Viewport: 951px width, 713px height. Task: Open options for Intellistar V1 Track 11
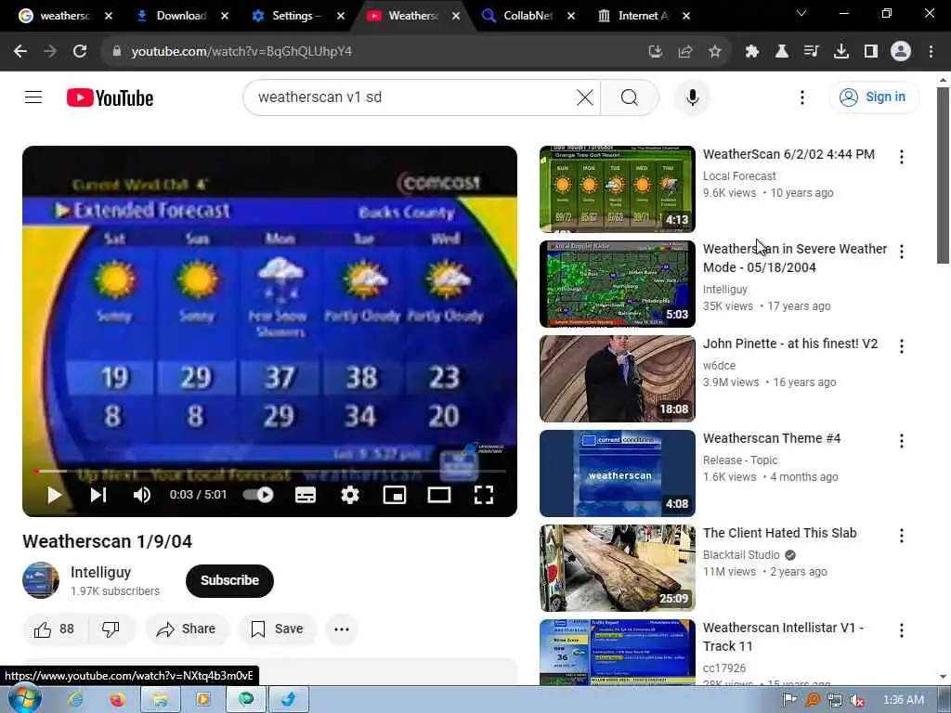[x=901, y=630]
